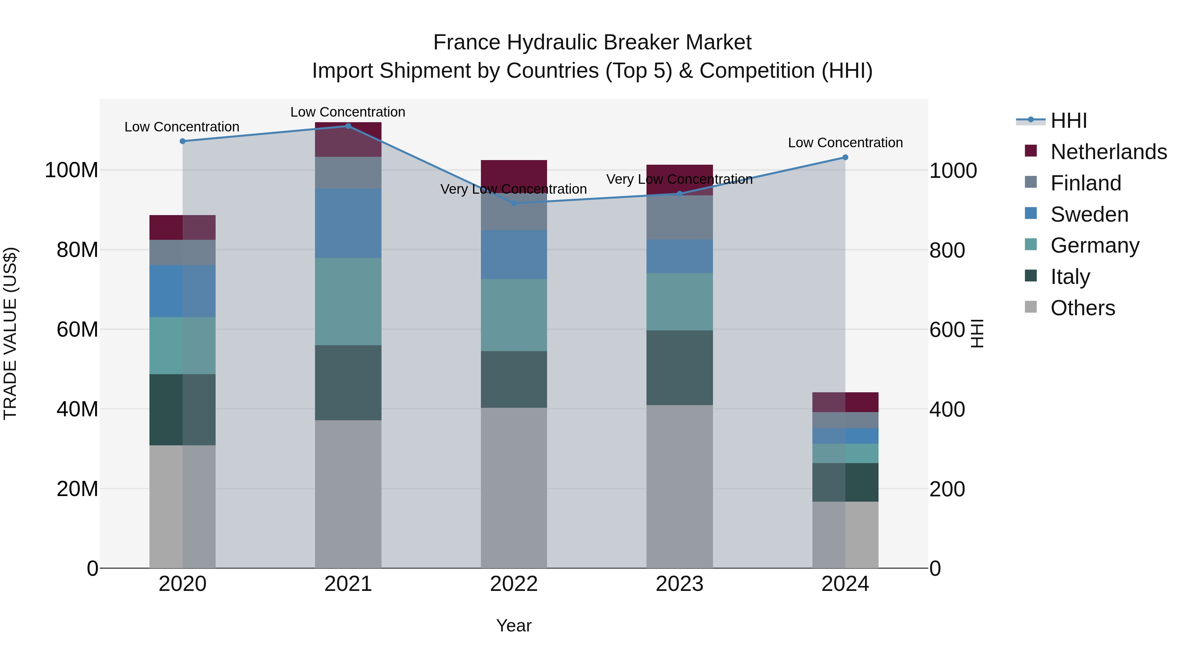Click the chart title France Hydraulic Breaker Market
1185x667 pixels.
592,42
